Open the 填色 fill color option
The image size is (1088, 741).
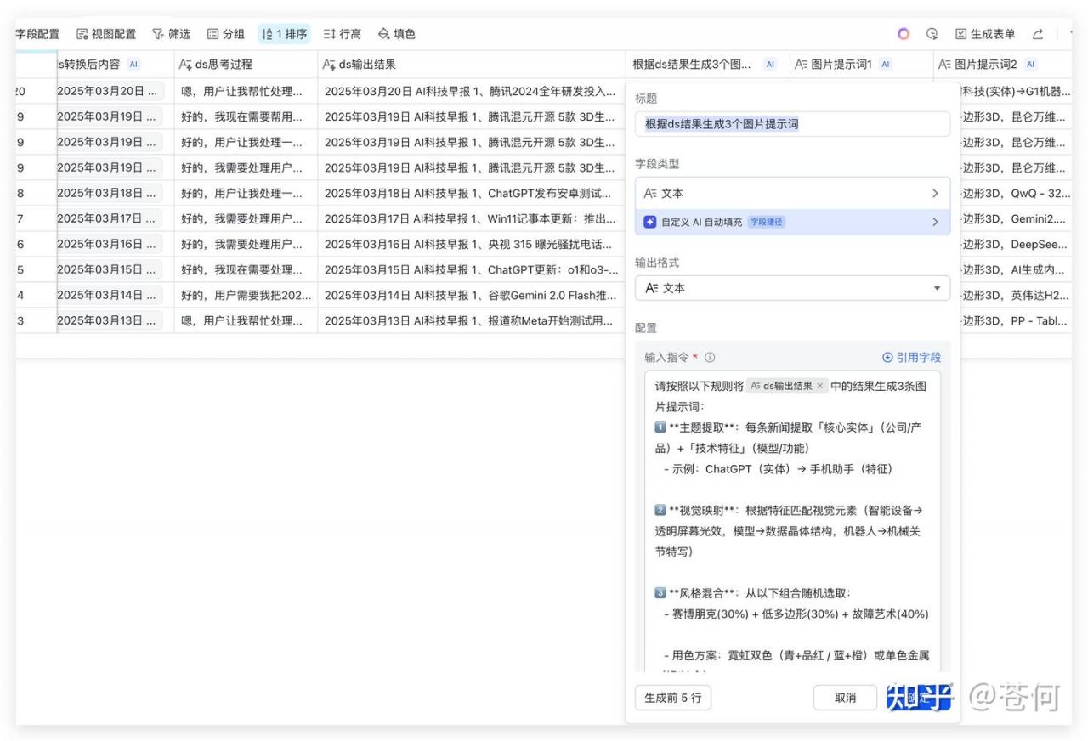pos(397,34)
